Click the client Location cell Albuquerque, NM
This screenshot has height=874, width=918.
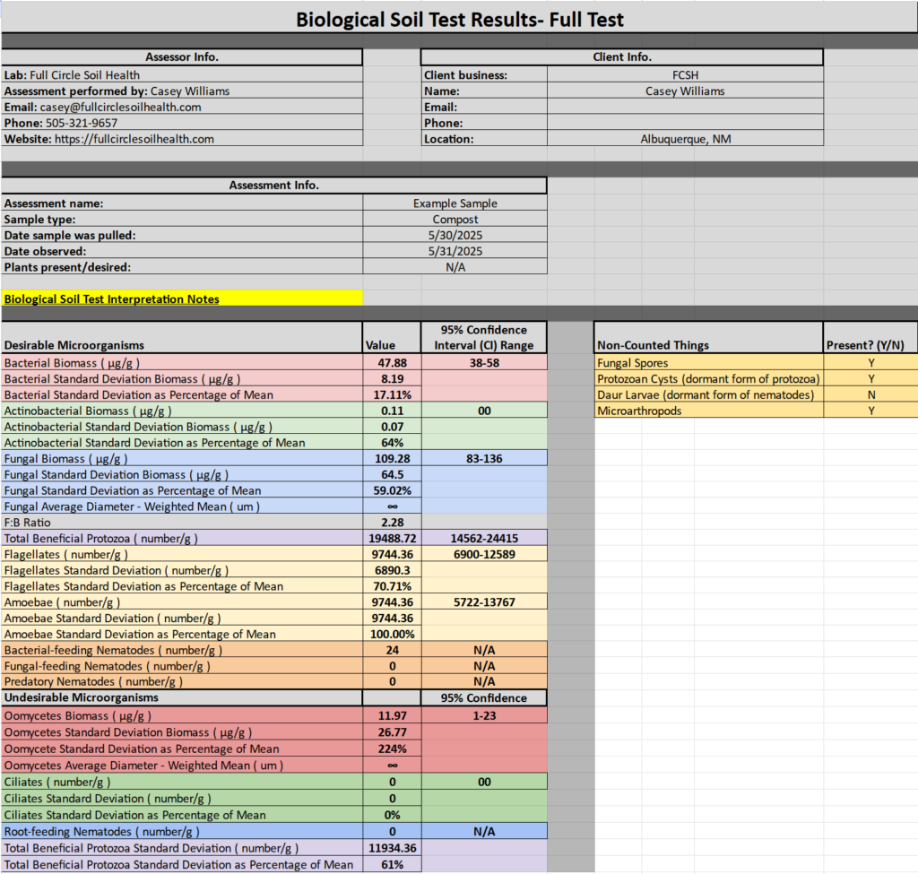685,139
